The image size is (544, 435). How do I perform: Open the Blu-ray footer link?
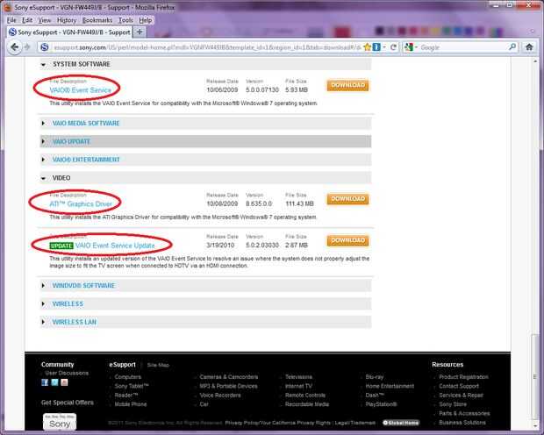(375, 377)
